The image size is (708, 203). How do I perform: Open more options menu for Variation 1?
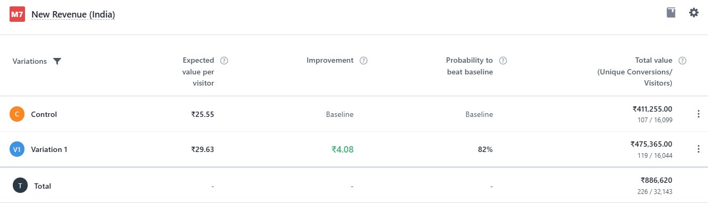pyautogui.click(x=698, y=149)
